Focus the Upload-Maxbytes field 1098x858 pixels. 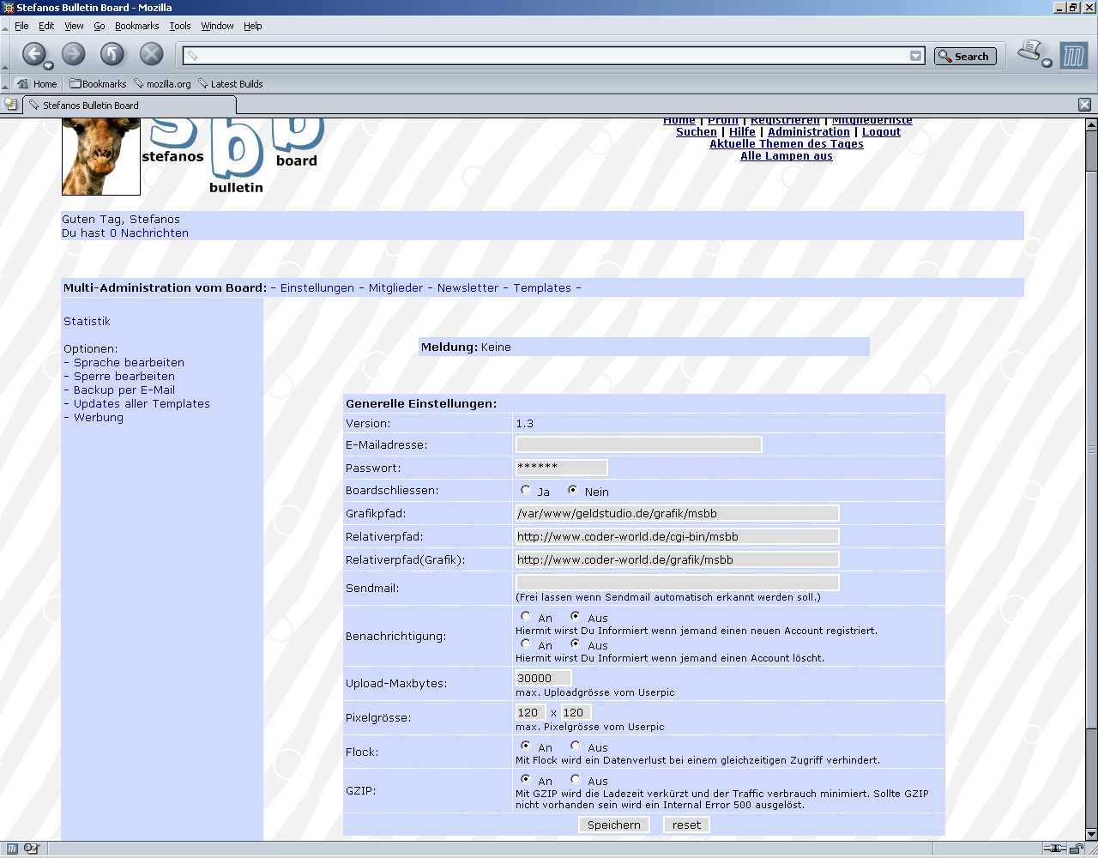tap(543, 678)
